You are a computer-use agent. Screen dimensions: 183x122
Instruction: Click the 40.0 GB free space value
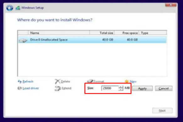pyautogui.click(x=132, y=40)
